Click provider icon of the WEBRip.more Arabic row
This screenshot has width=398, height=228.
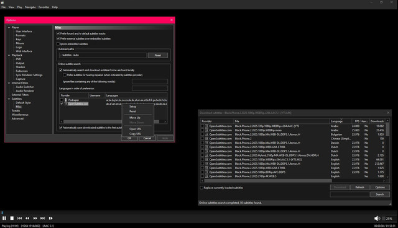point(206,130)
